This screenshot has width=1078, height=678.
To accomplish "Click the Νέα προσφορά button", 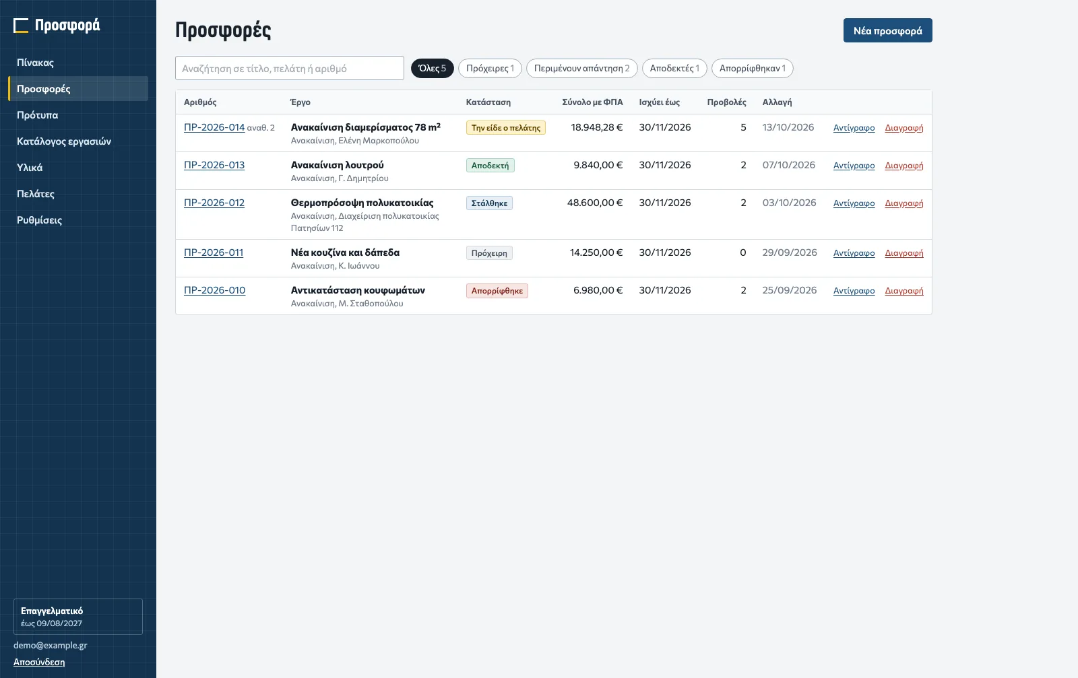I will [887, 30].
